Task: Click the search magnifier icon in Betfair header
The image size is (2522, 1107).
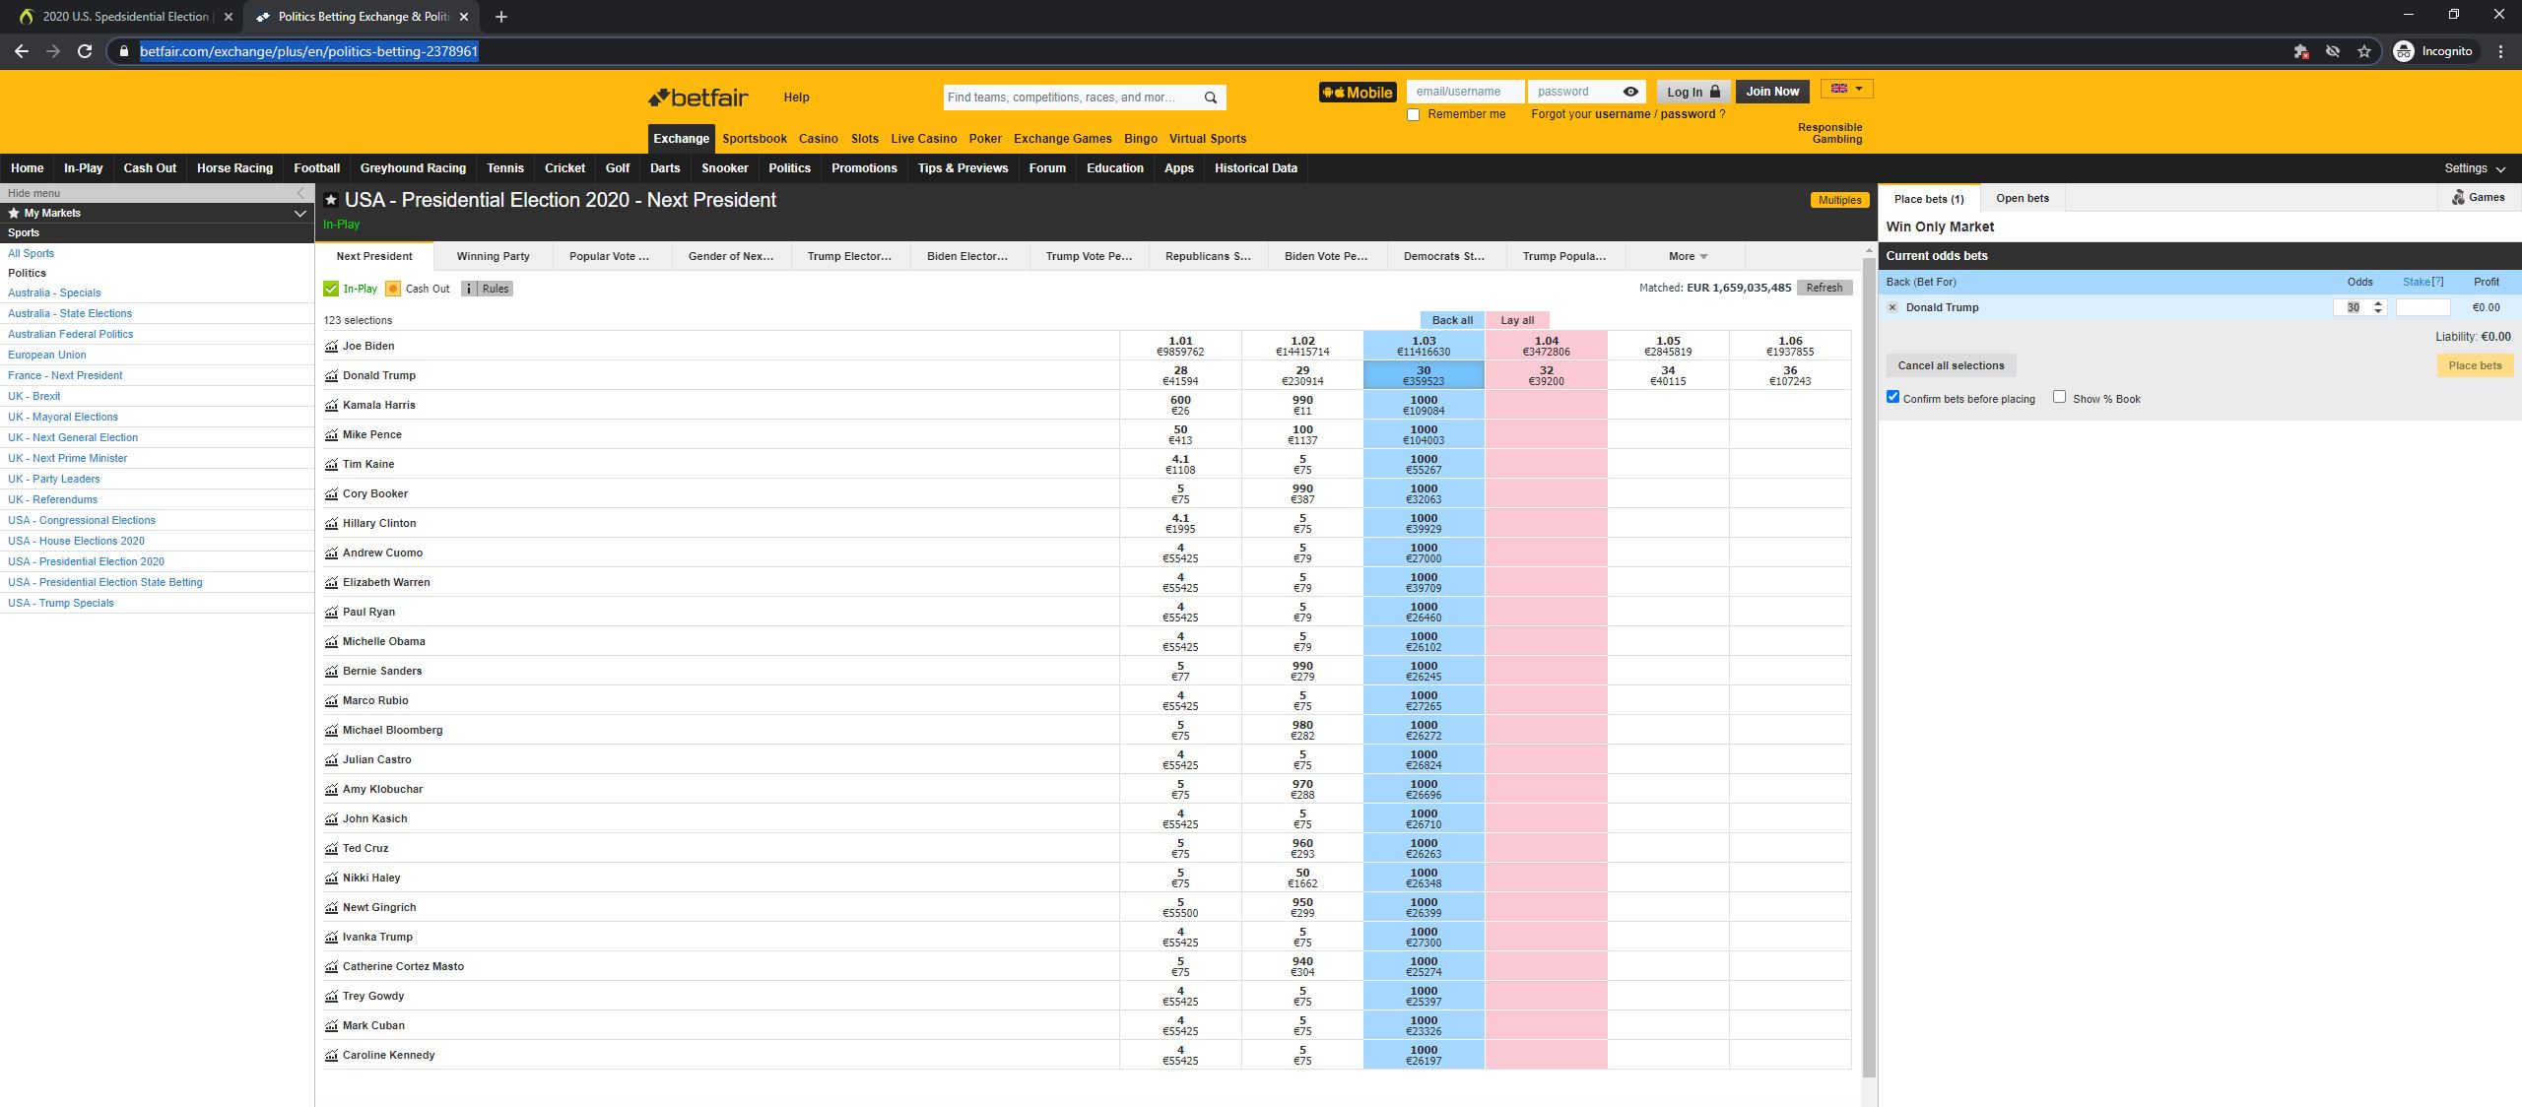Action: point(1211,98)
